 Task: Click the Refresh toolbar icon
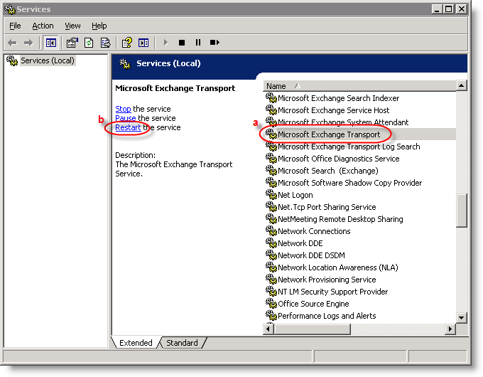89,43
